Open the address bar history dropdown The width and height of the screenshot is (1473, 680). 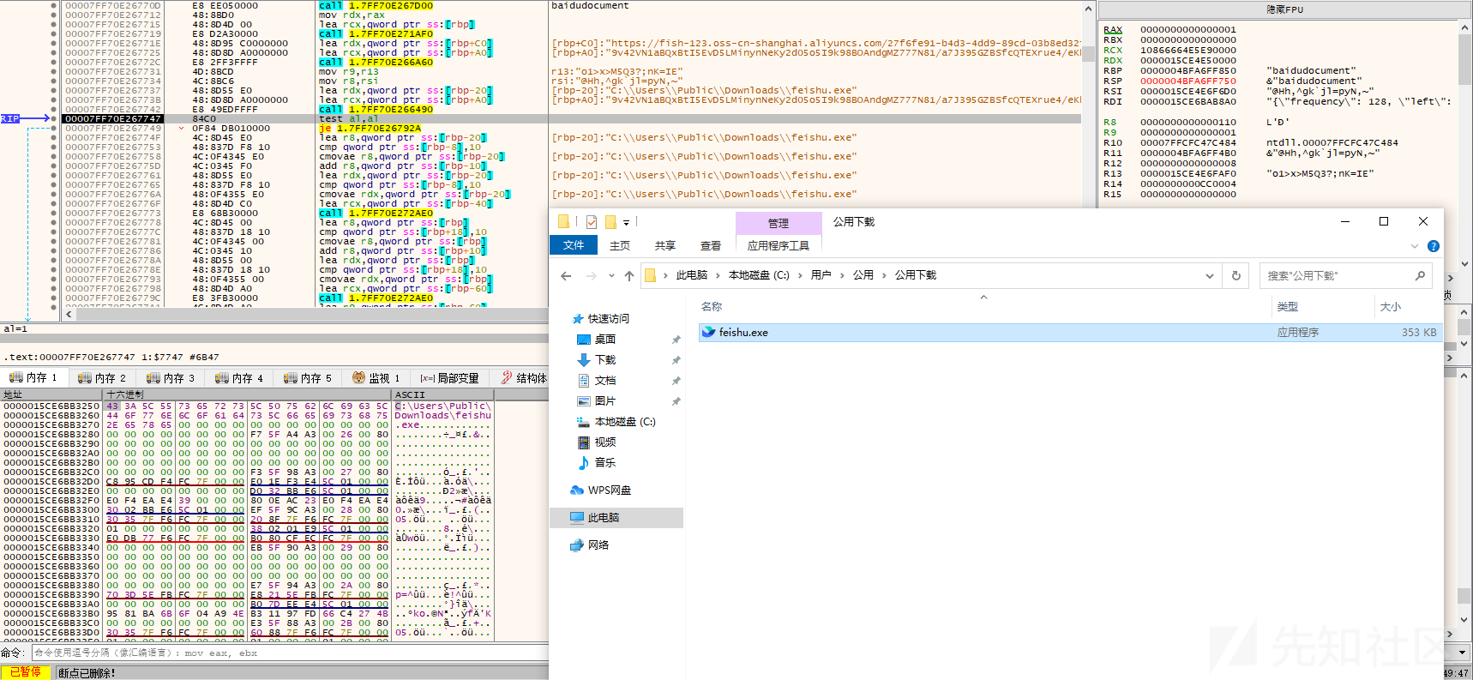tap(1210, 276)
